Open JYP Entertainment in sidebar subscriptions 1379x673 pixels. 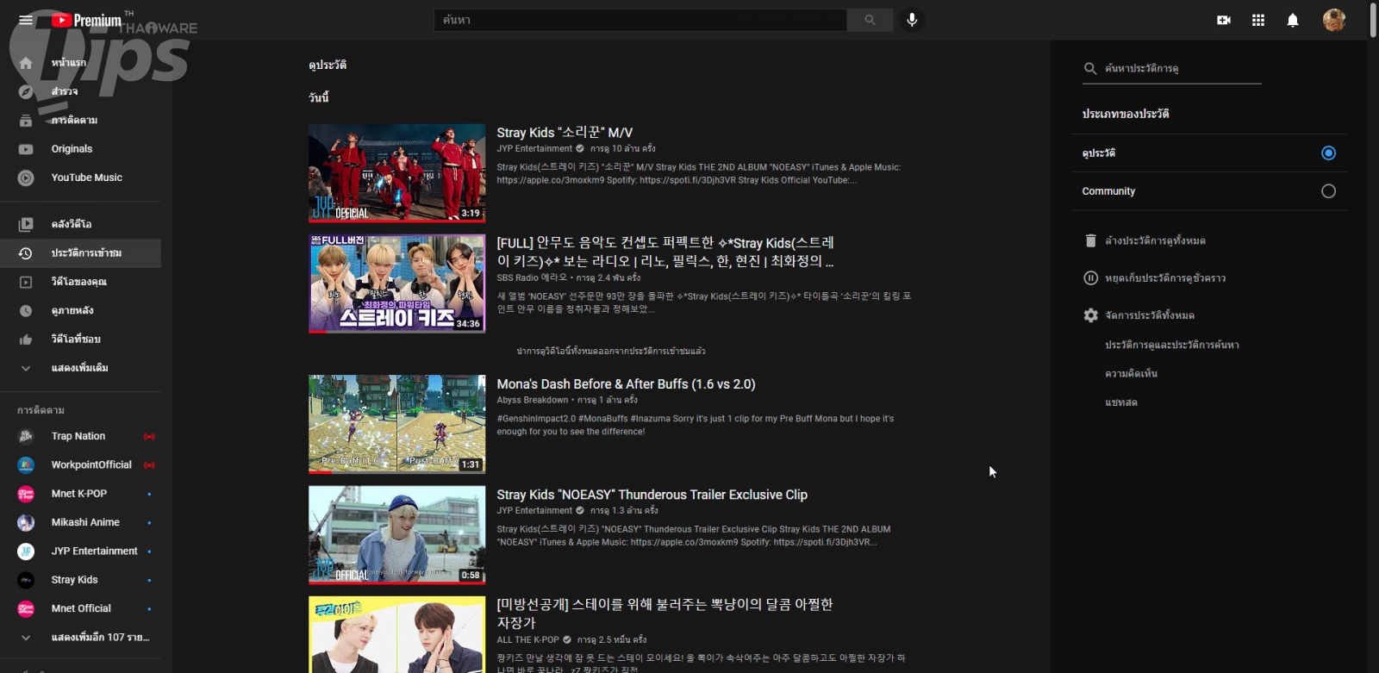click(x=80, y=551)
